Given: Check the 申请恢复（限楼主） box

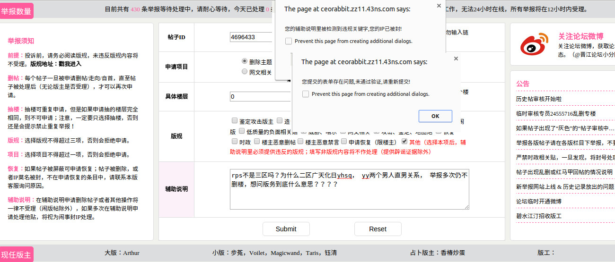Looking at the screenshot, I should [344, 142].
